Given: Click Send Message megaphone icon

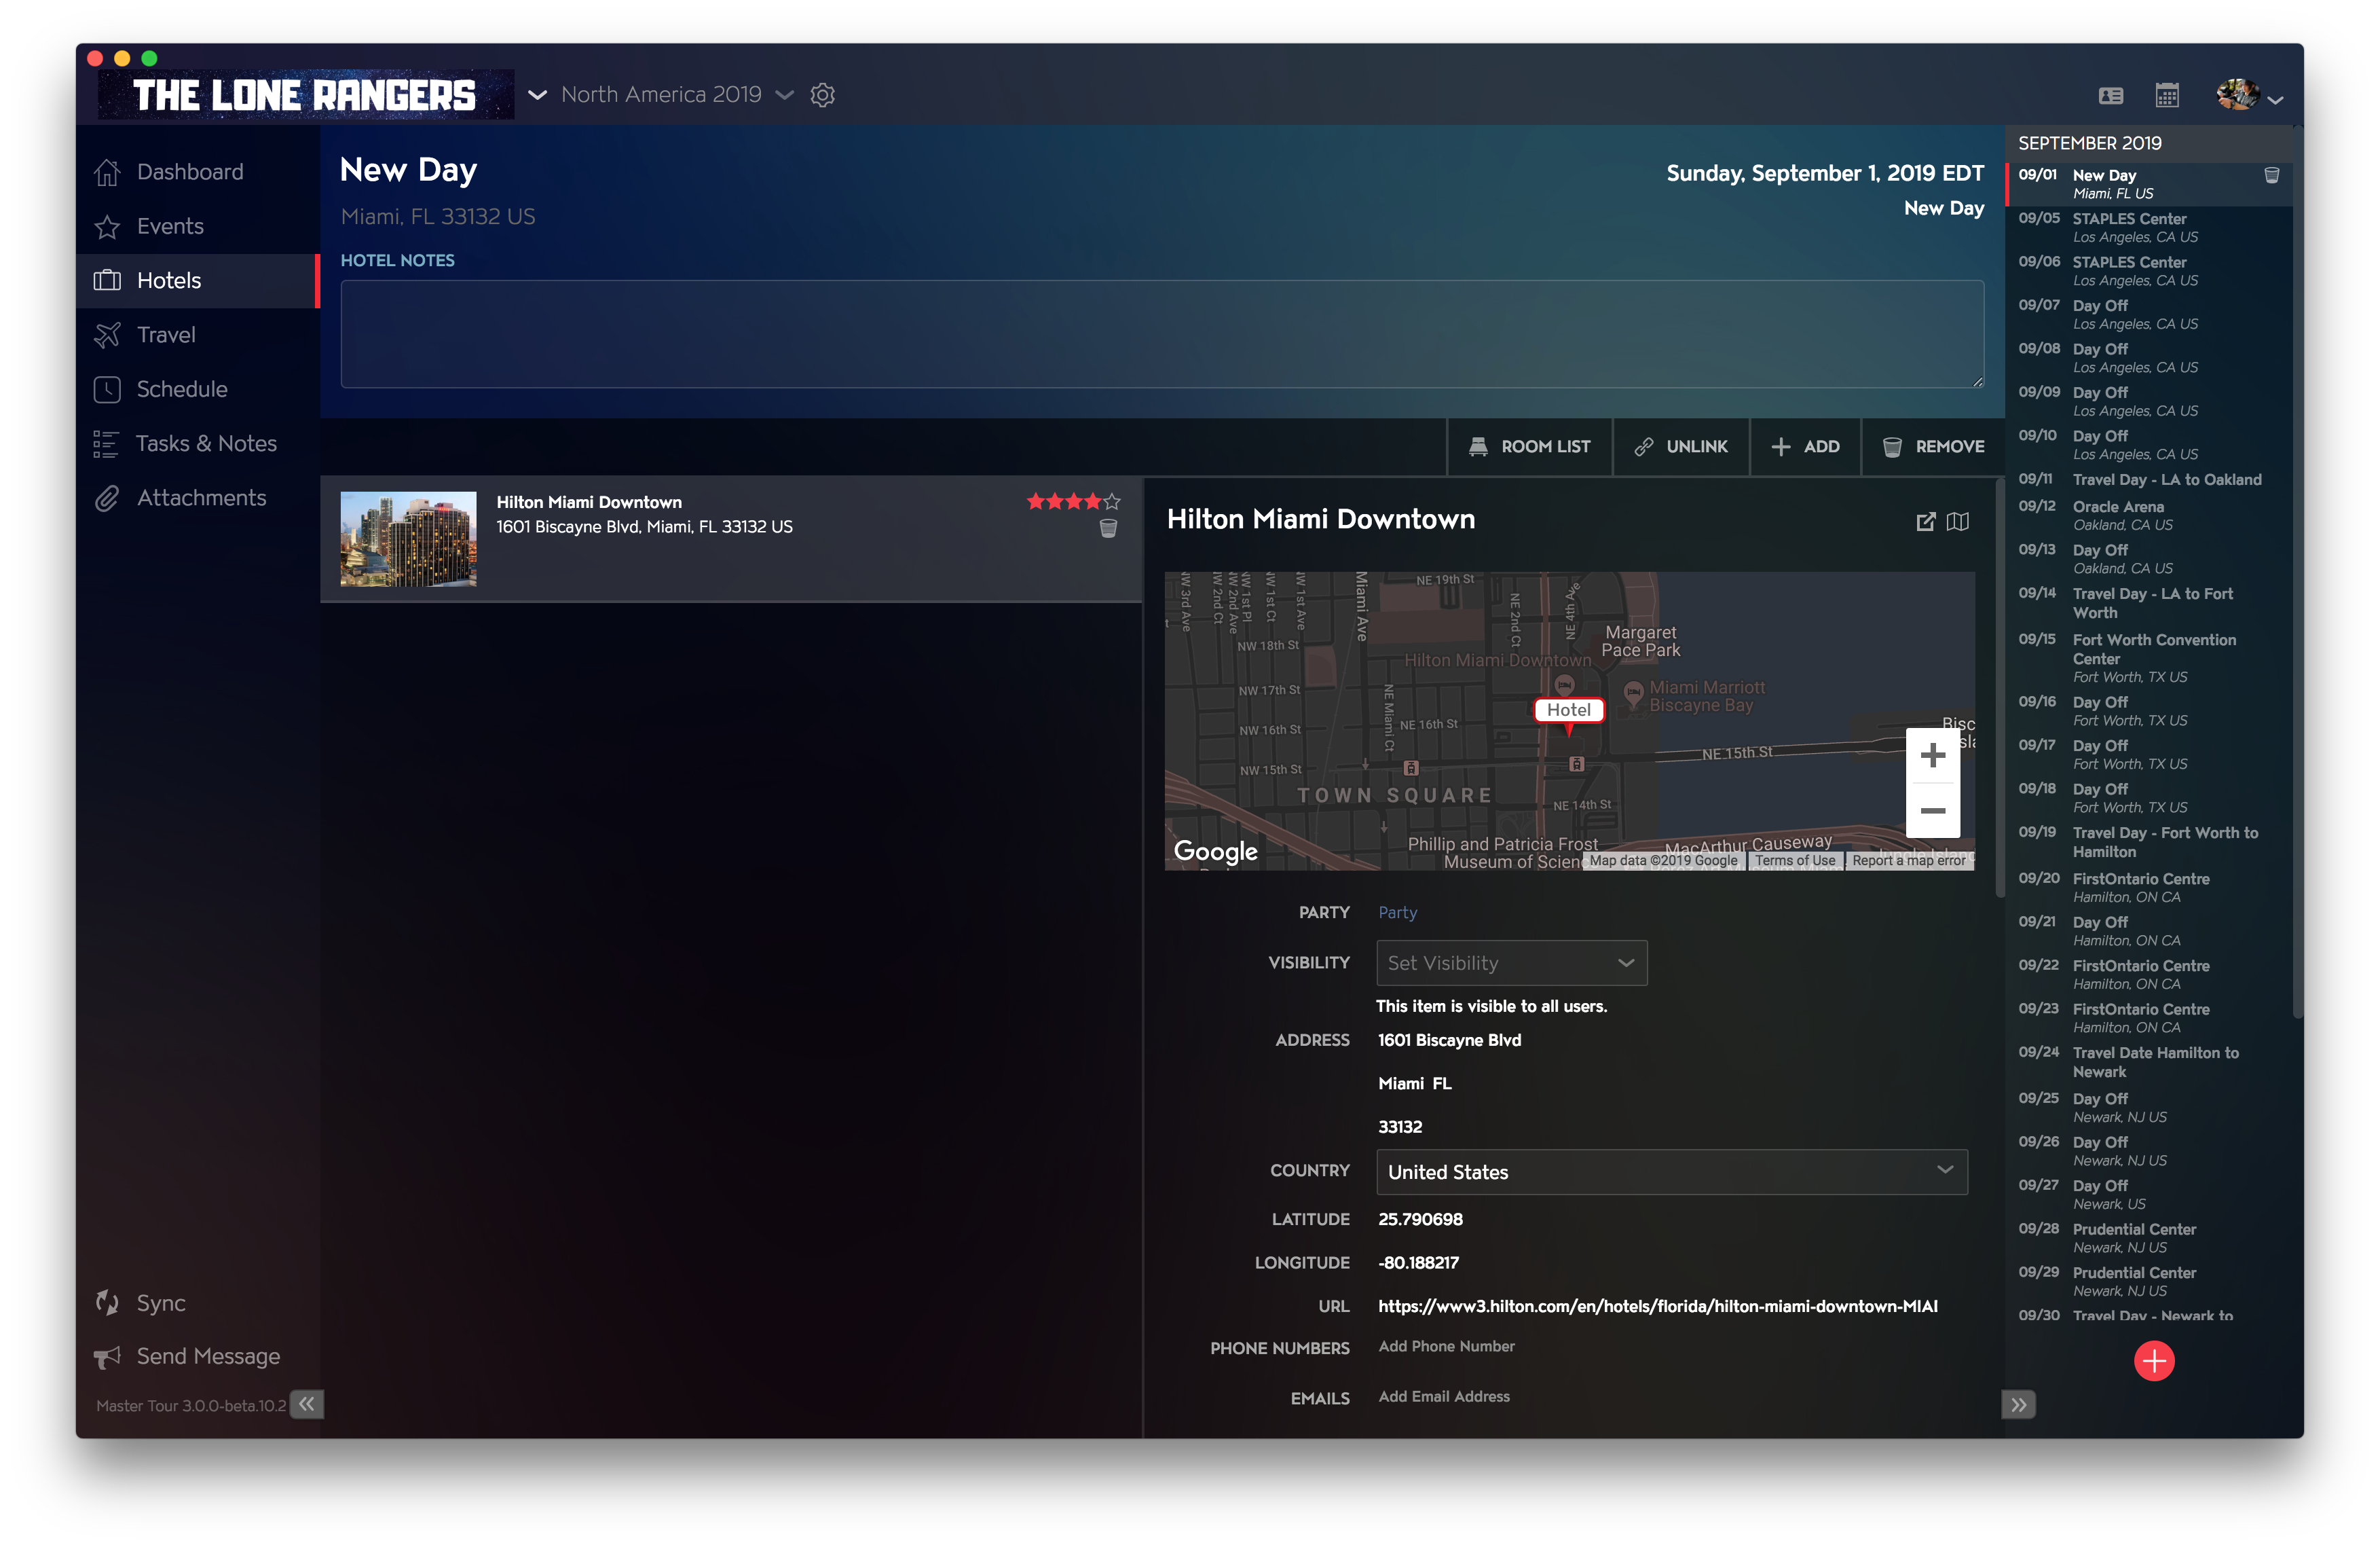Looking at the screenshot, I should point(107,1357).
